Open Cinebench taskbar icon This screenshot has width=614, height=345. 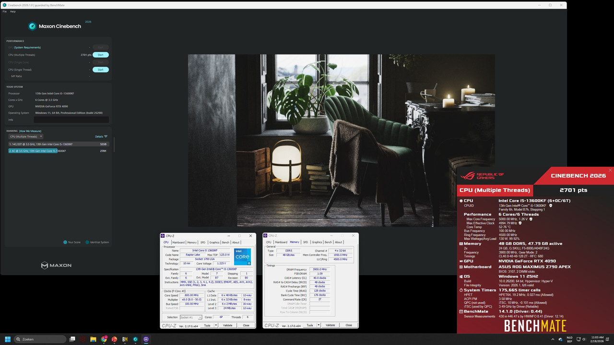[136, 339]
